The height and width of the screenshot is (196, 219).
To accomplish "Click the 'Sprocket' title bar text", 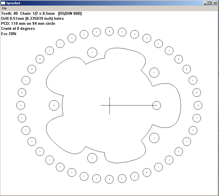I will [13, 3].
